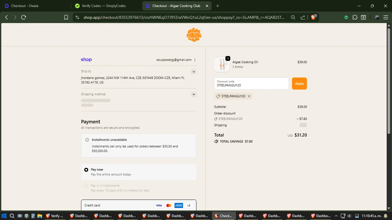Click the address bar URL

(184, 17)
